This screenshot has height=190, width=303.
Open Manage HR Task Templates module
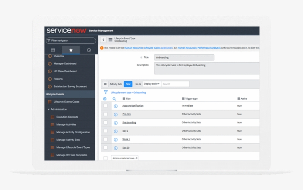point(72,155)
